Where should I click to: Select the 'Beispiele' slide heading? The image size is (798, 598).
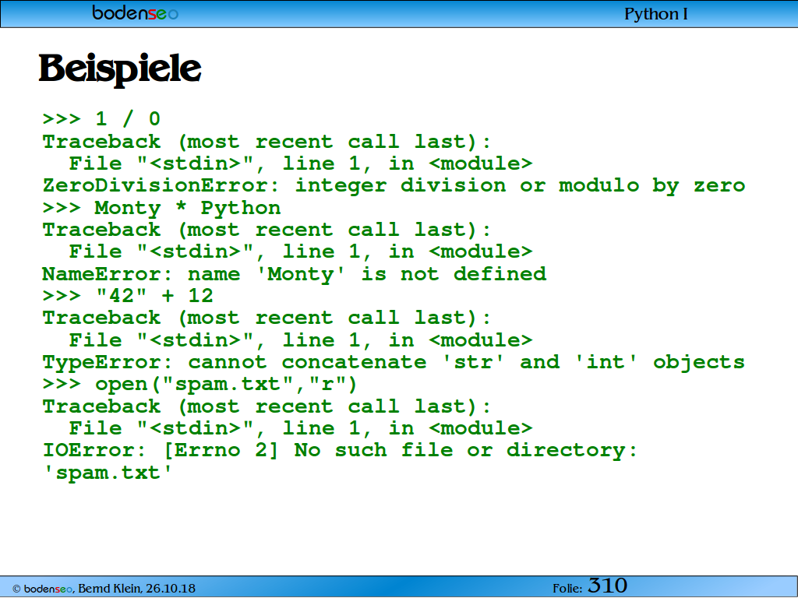tap(120, 69)
